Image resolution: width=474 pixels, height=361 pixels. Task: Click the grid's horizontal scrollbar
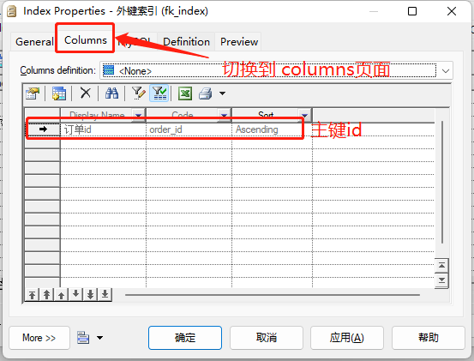pyautogui.click(x=273, y=295)
